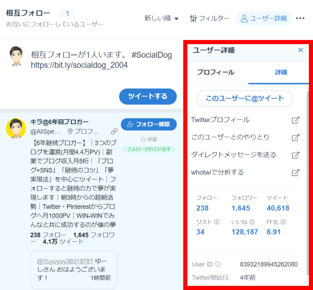Toggle the ユーザー詳細 panel button
Screen dimensions: 313x290
pos(264,18)
